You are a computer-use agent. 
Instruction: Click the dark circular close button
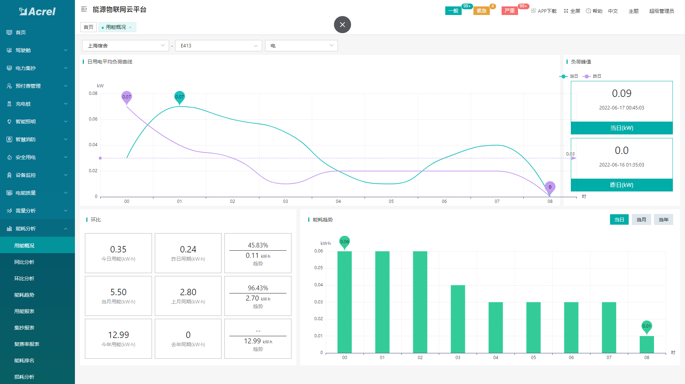[x=342, y=25]
